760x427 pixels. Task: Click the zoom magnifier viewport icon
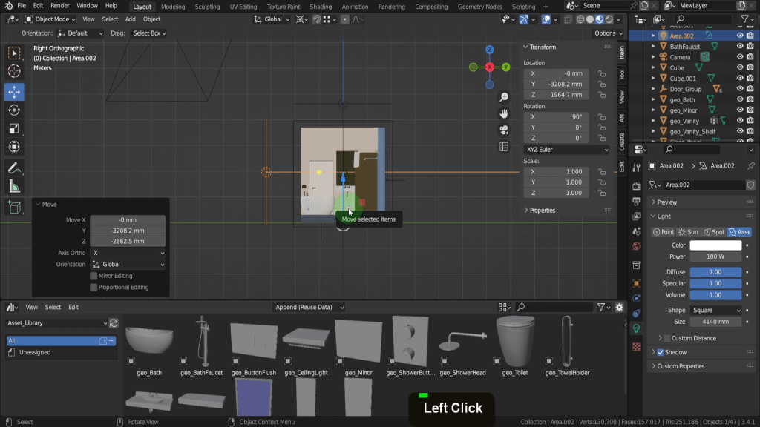coord(504,97)
